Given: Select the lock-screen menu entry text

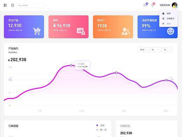Looking at the screenshot, I should click(x=169, y=13).
